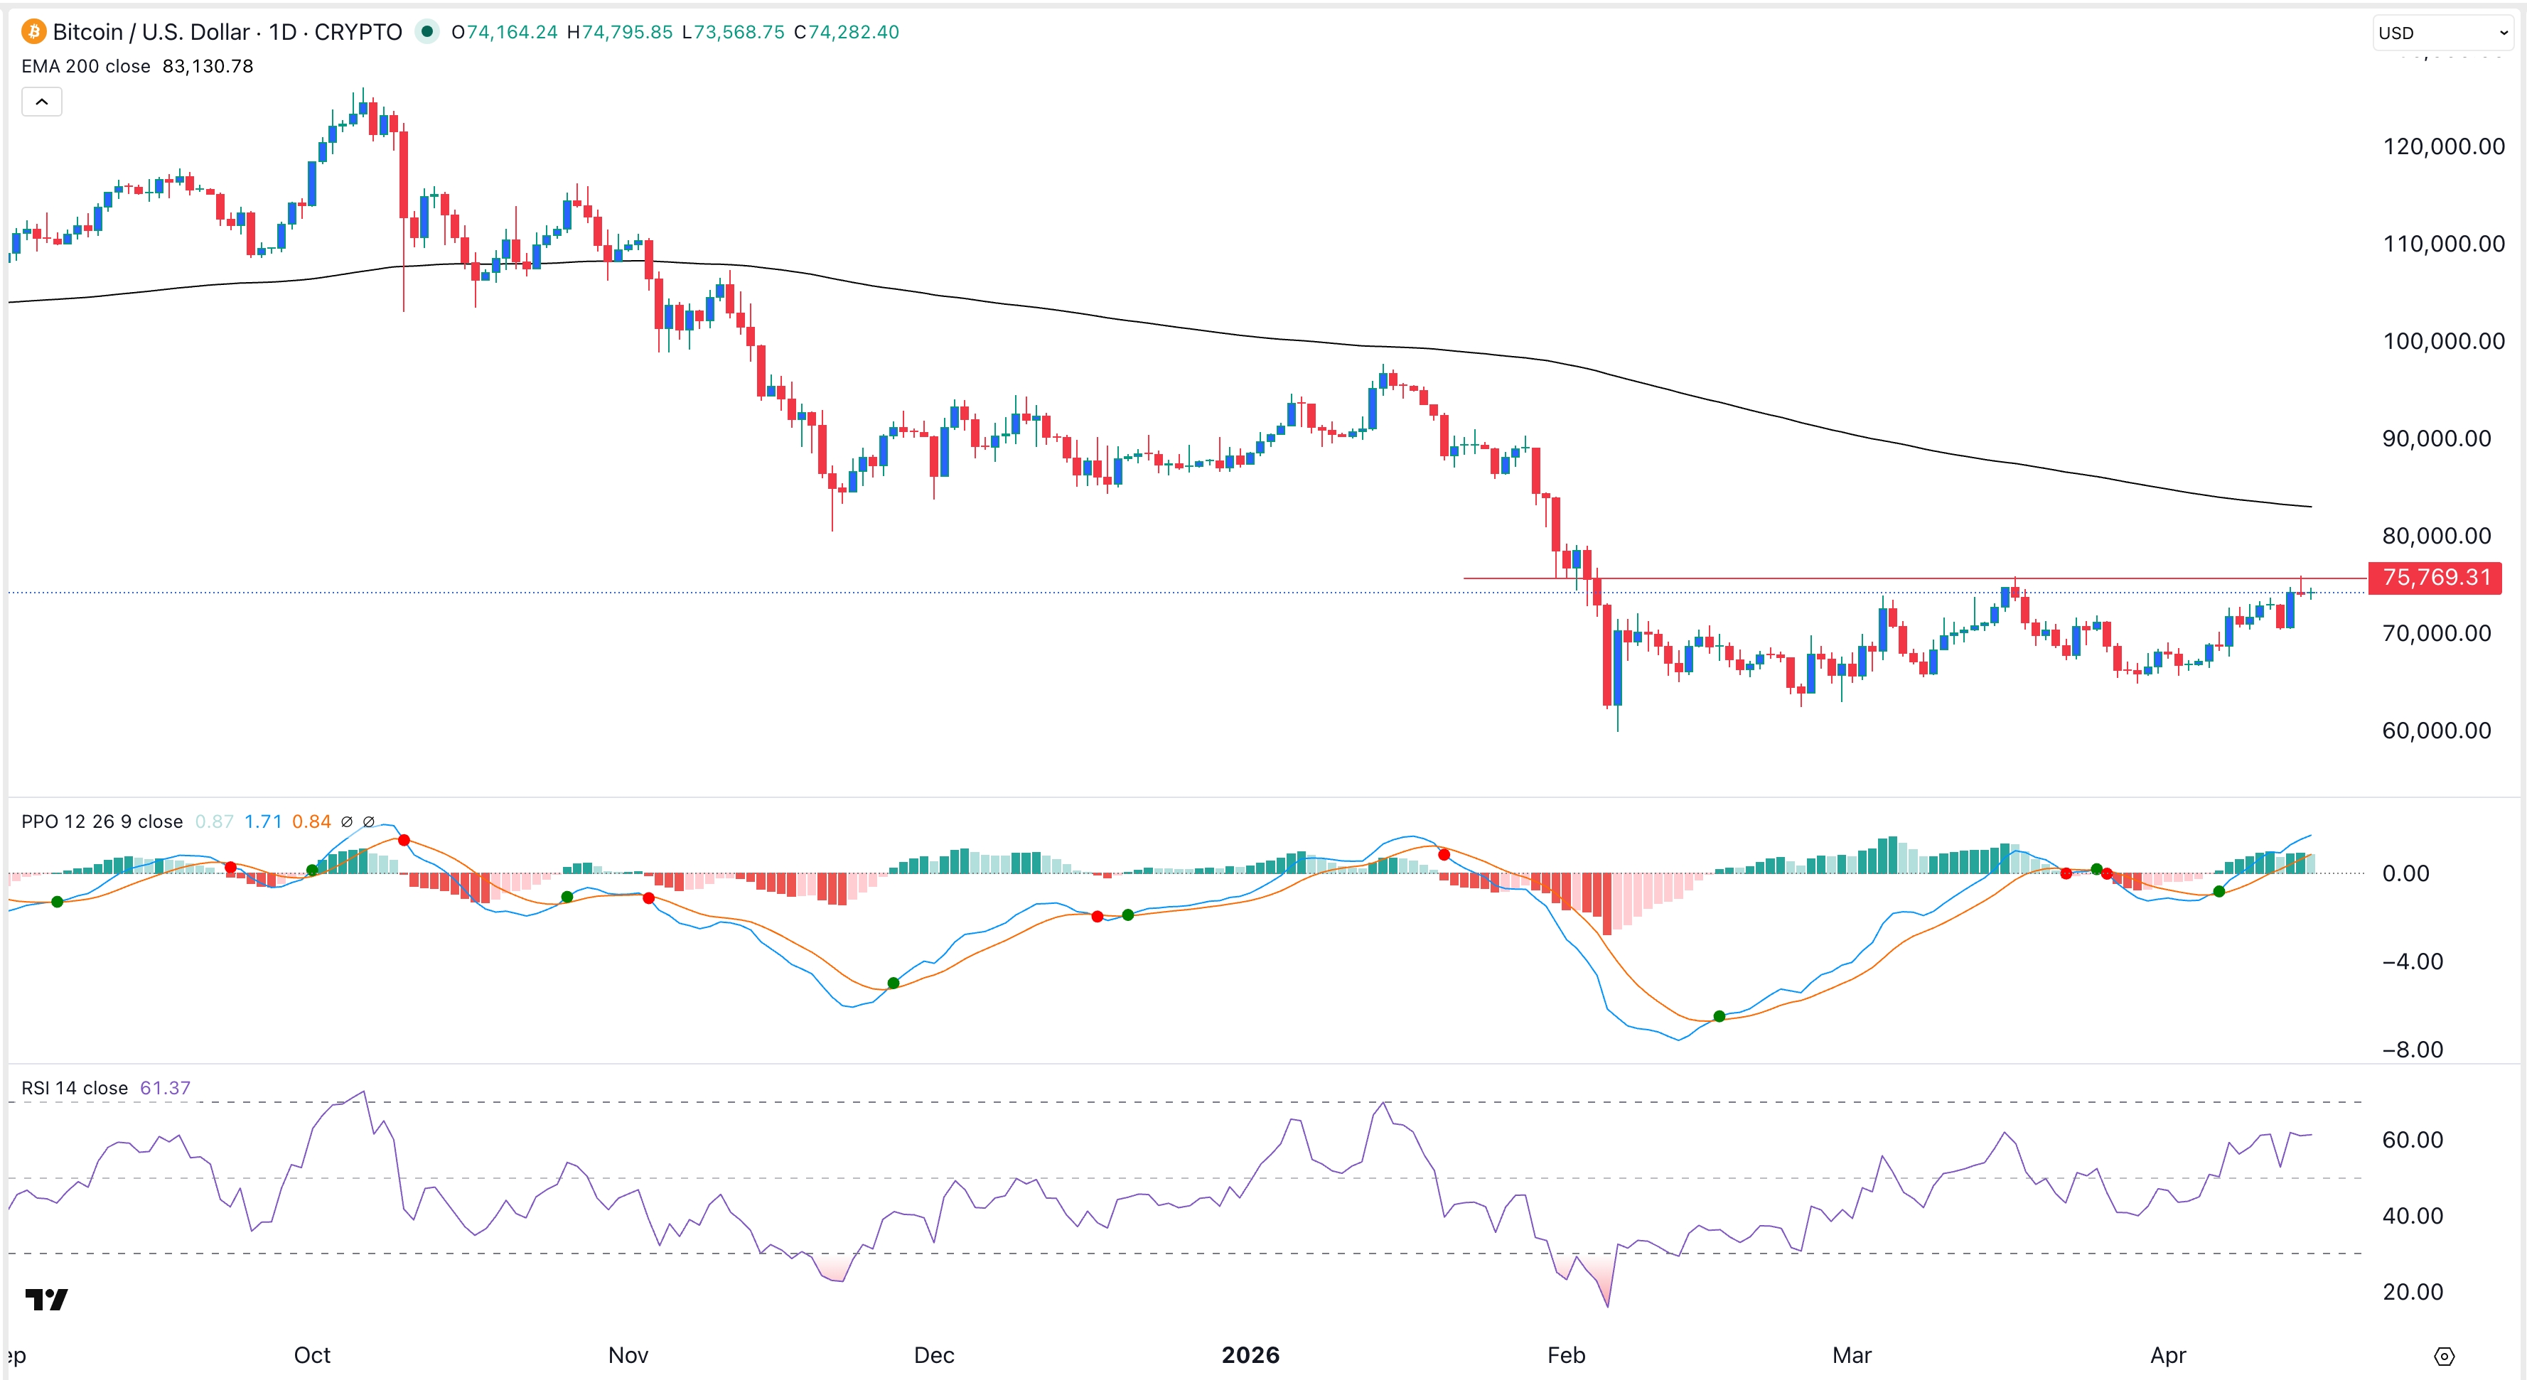Click the second strikethrough circle icon on PPO

369,821
